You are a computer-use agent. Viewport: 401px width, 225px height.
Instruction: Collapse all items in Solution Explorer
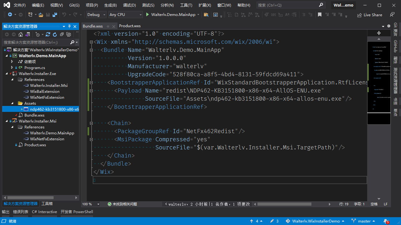coord(62,34)
